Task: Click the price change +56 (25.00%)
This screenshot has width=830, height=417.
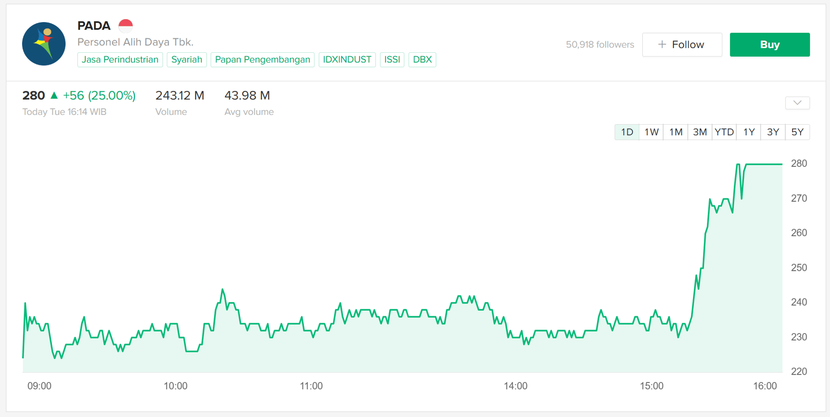Action: click(99, 95)
